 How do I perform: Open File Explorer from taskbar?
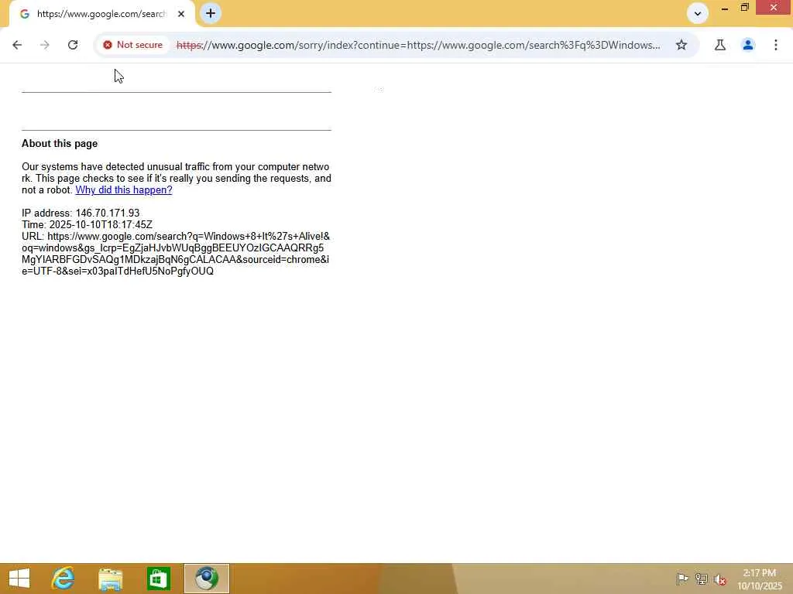(111, 579)
